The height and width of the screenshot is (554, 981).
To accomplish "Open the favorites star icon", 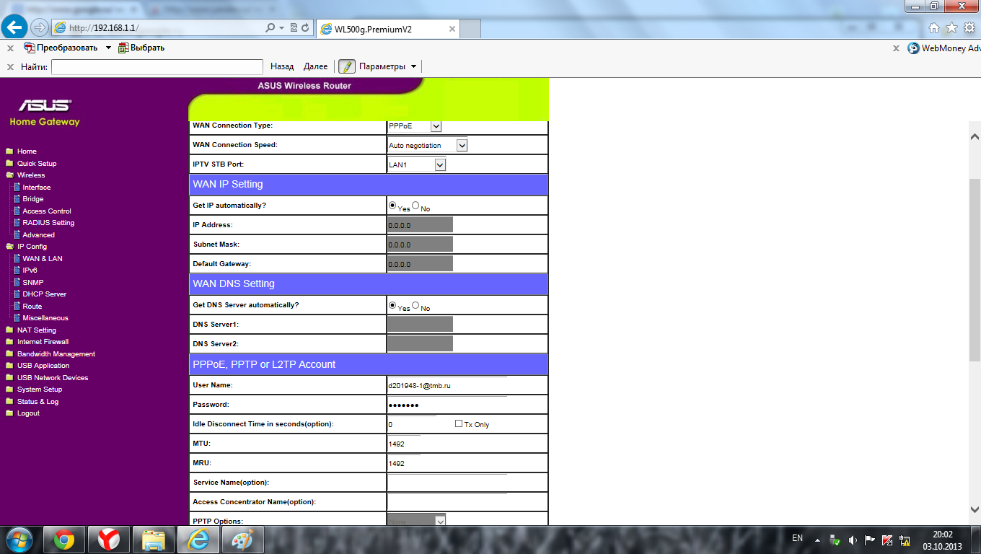I will pos(951,28).
